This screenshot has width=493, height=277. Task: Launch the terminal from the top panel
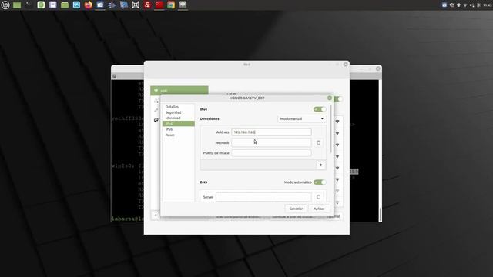point(29,5)
